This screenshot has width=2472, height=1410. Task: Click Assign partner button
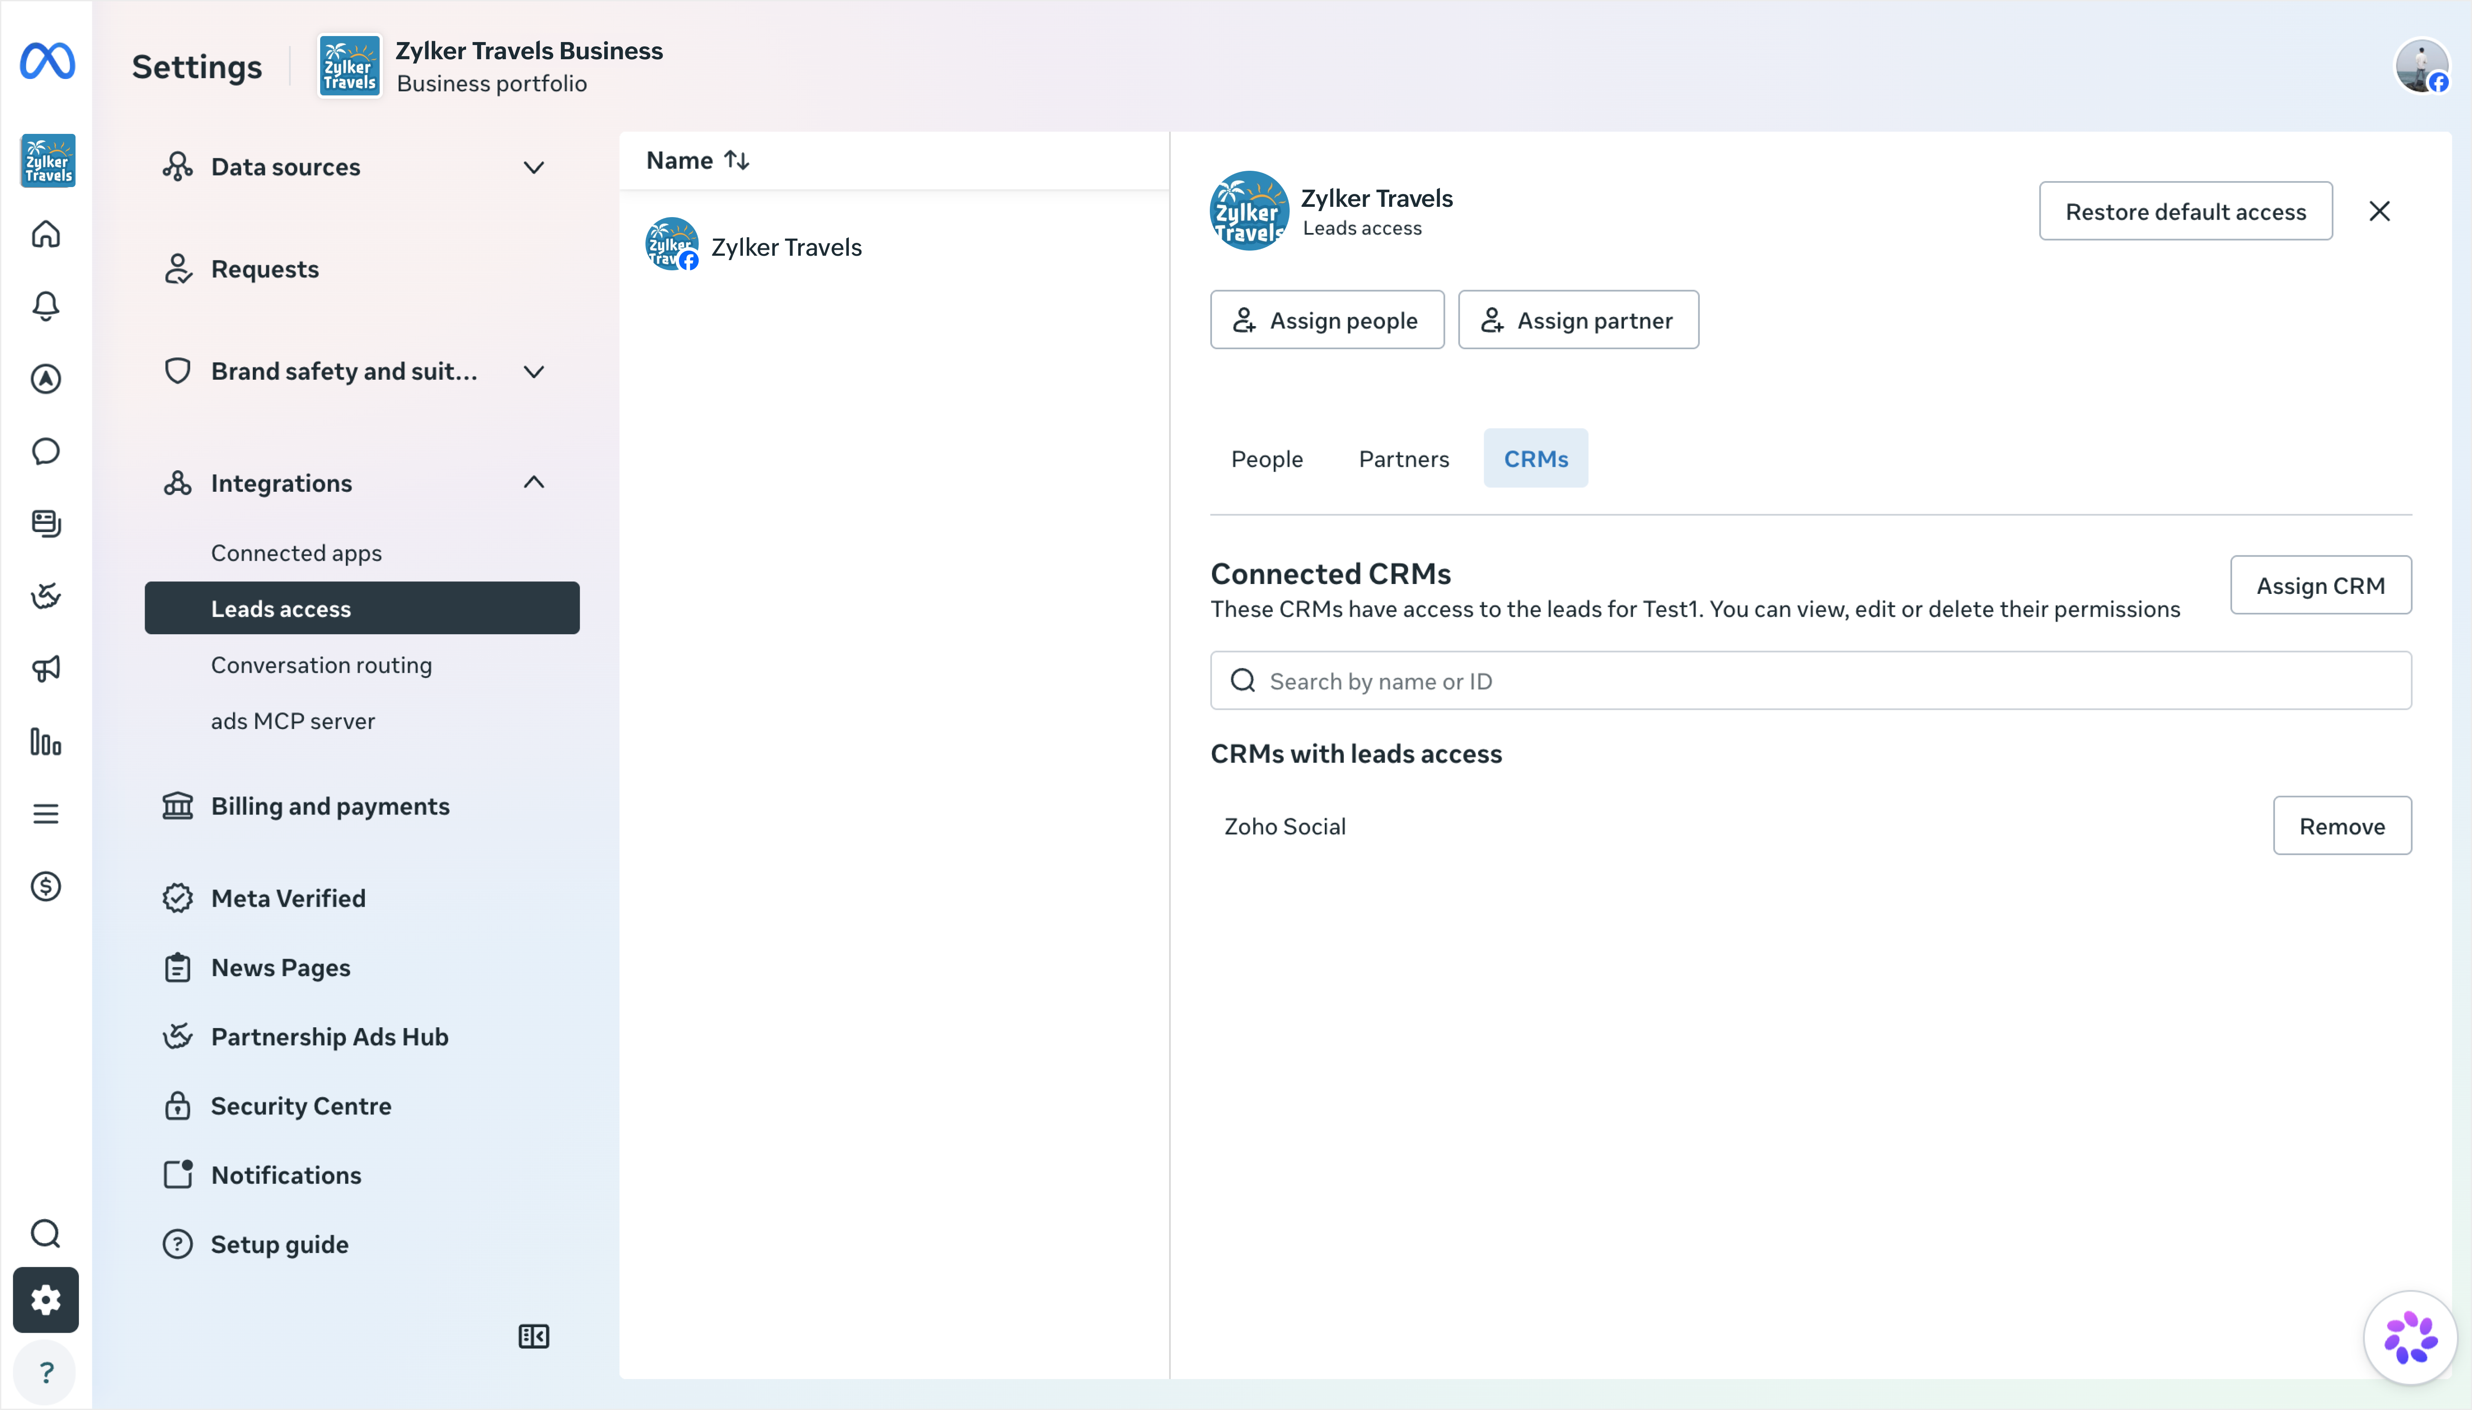pyautogui.click(x=1578, y=321)
